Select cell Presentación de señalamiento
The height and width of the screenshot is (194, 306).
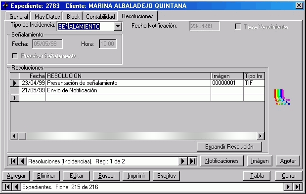pyautogui.click(x=128, y=83)
